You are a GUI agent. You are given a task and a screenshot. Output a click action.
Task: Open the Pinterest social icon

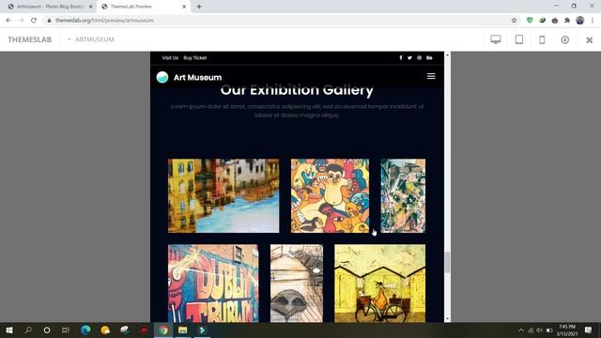(420, 58)
